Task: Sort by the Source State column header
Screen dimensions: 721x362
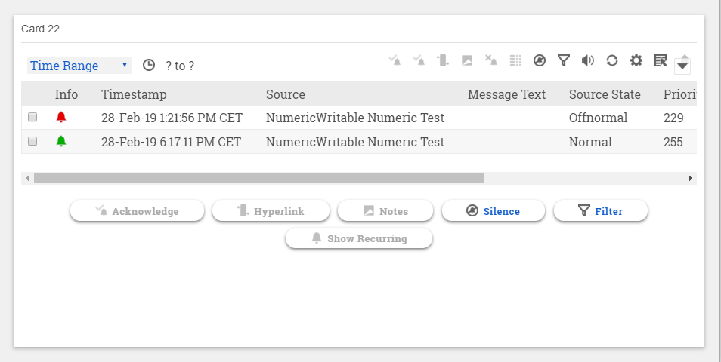Action: 605,94
